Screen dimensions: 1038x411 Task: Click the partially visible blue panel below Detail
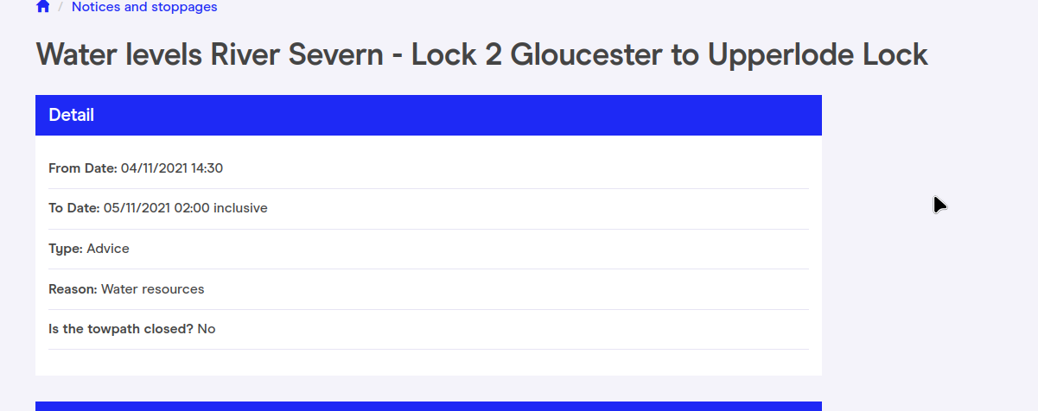pyautogui.click(x=428, y=406)
